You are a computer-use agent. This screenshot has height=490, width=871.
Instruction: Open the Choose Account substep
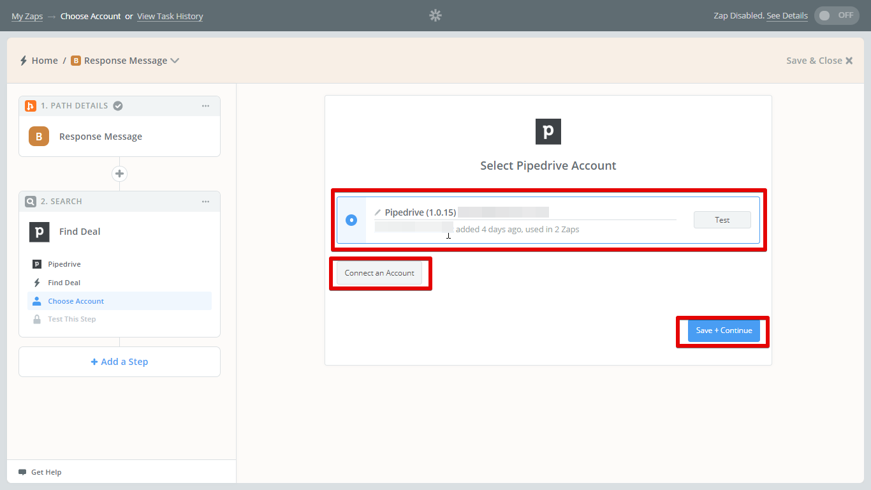pos(119,301)
